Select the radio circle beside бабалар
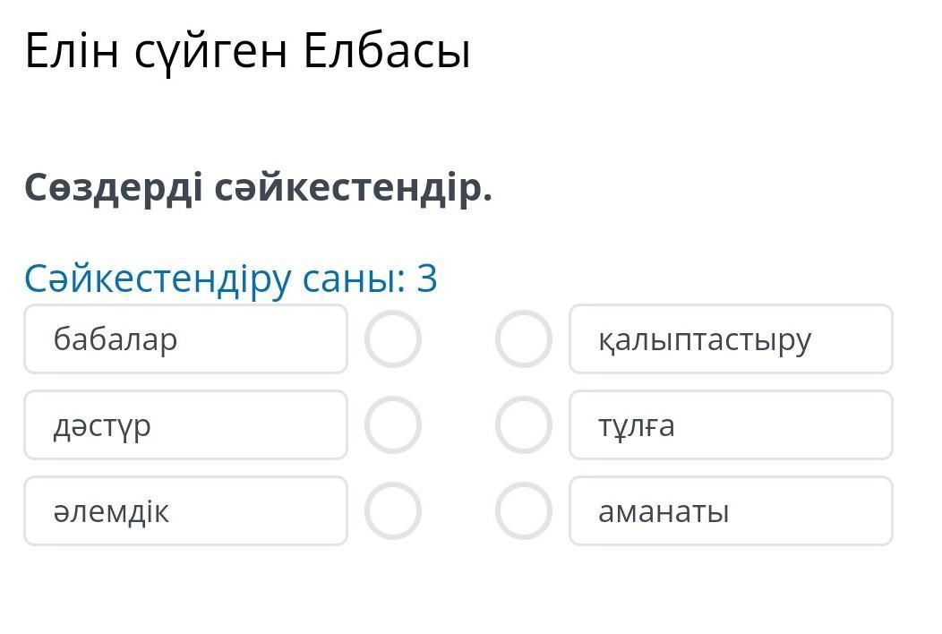This screenshot has width=942, height=634. pos(392,339)
